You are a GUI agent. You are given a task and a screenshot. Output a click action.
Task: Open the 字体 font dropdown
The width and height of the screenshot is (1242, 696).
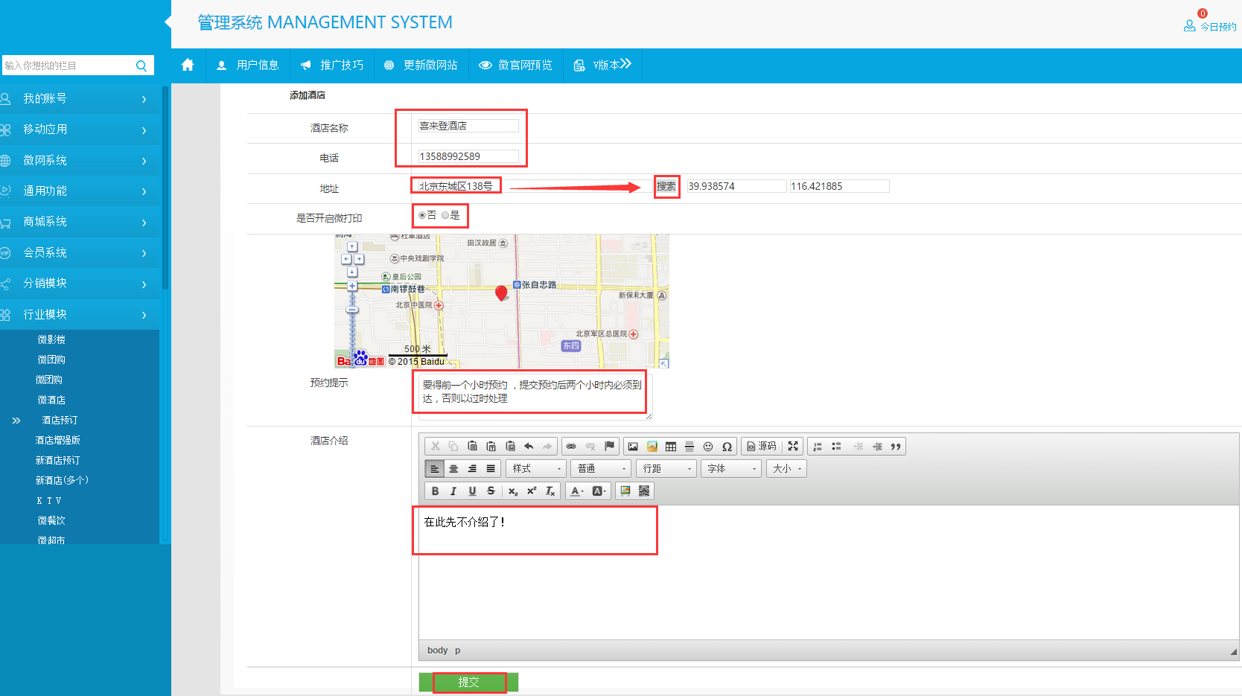(x=732, y=469)
